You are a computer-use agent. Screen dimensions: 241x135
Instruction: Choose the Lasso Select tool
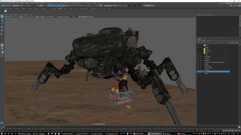pyautogui.click(x=2, y=20)
